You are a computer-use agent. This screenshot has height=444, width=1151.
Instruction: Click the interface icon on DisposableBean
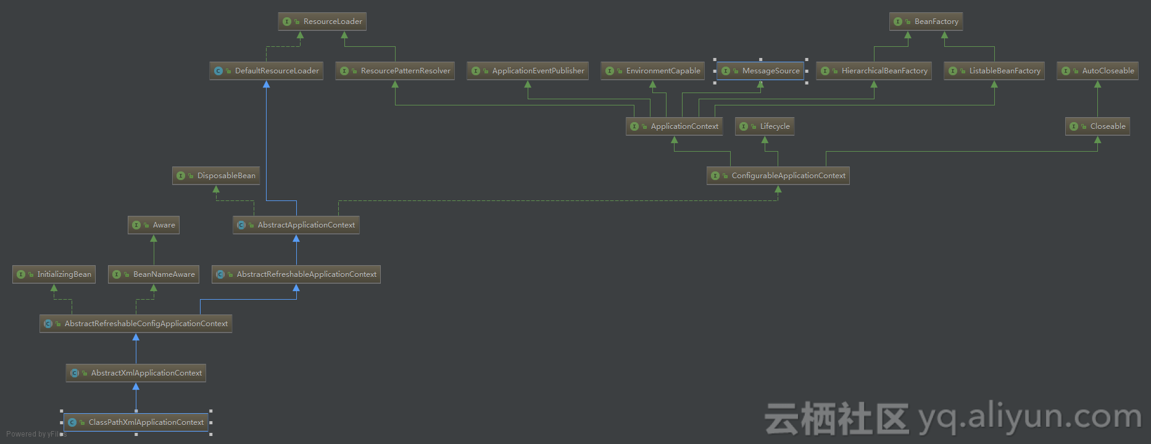(181, 176)
